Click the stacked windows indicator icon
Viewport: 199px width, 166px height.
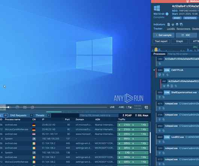[181, 24]
